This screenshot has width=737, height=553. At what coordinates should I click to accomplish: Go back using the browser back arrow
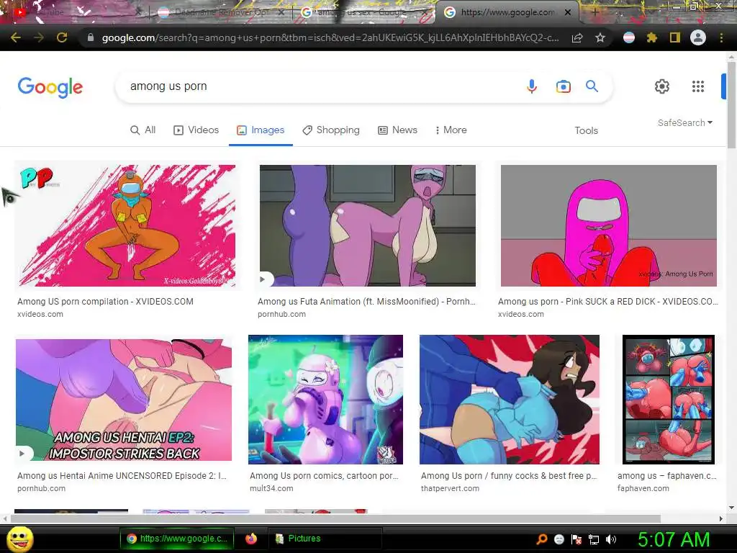click(16, 37)
